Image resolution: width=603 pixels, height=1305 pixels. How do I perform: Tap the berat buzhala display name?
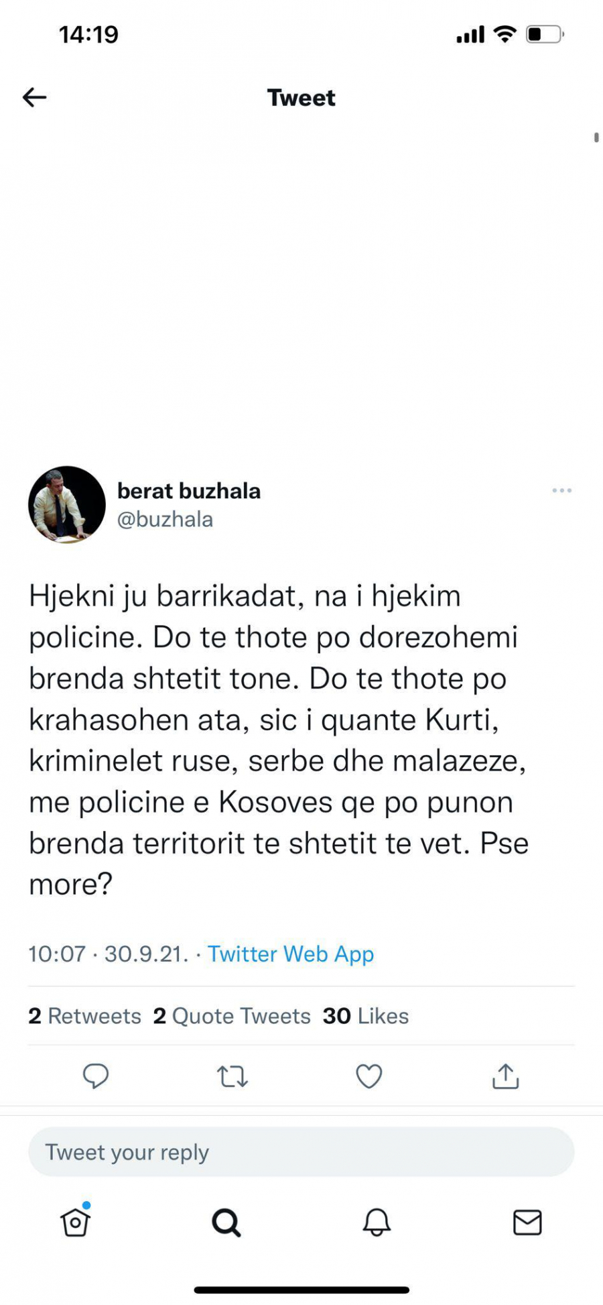point(189,491)
